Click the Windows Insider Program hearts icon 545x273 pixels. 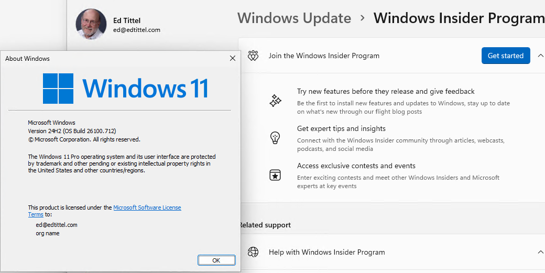point(253,56)
